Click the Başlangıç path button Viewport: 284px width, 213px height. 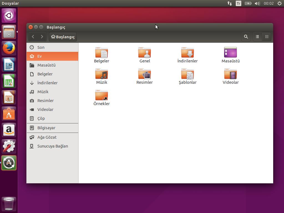(x=63, y=36)
